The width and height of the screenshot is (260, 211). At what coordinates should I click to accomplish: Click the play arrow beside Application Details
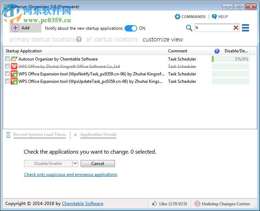coord(76,135)
